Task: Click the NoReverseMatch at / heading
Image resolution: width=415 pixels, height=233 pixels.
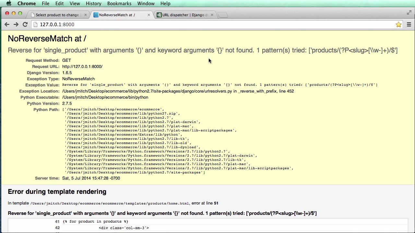Action: (x=47, y=39)
